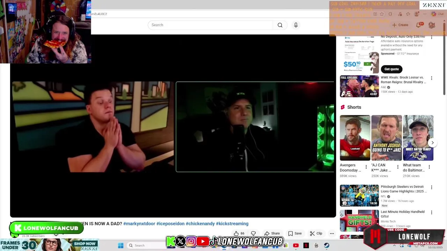Screen dimensions: 447x251
Task: Open NFL channel name
Action: [x=383, y=196]
